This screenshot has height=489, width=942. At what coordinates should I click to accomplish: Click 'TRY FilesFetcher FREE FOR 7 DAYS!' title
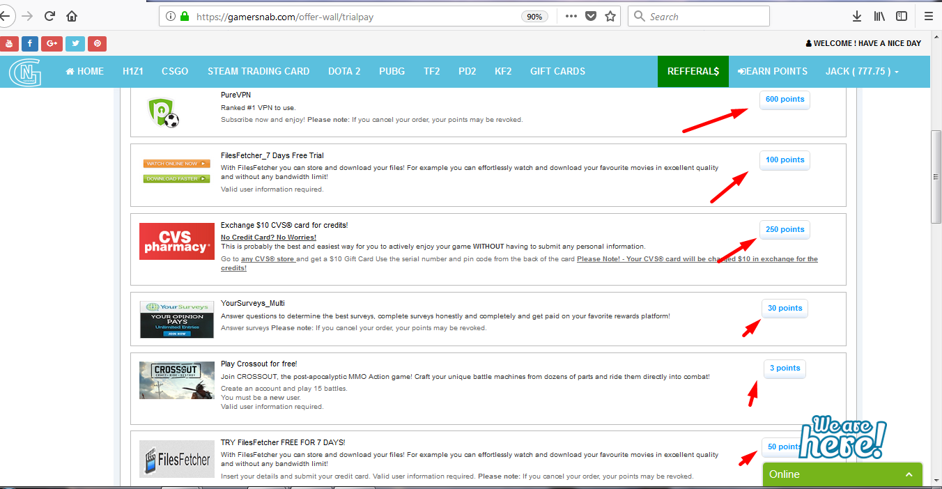pos(283,442)
